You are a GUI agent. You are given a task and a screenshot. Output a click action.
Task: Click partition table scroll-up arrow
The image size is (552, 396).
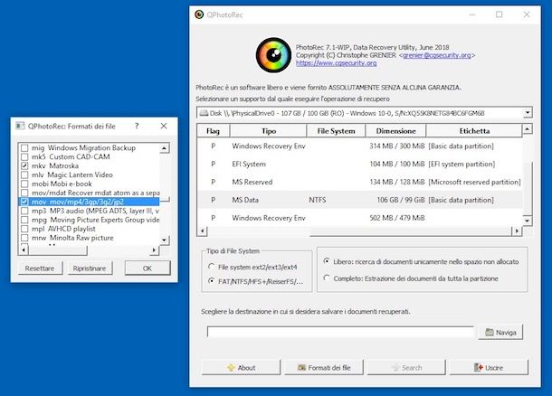[527, 129]
